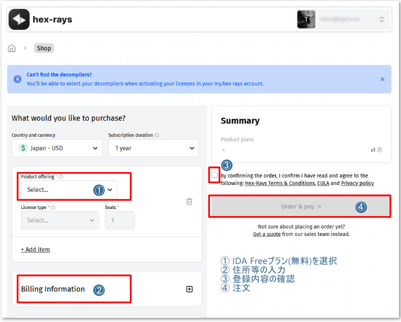Image resolution: width=401 pixels, height=322 pixels.
Task: Click the 'Can't find the decompilers?' heading
Action: [x=59, y=75]
